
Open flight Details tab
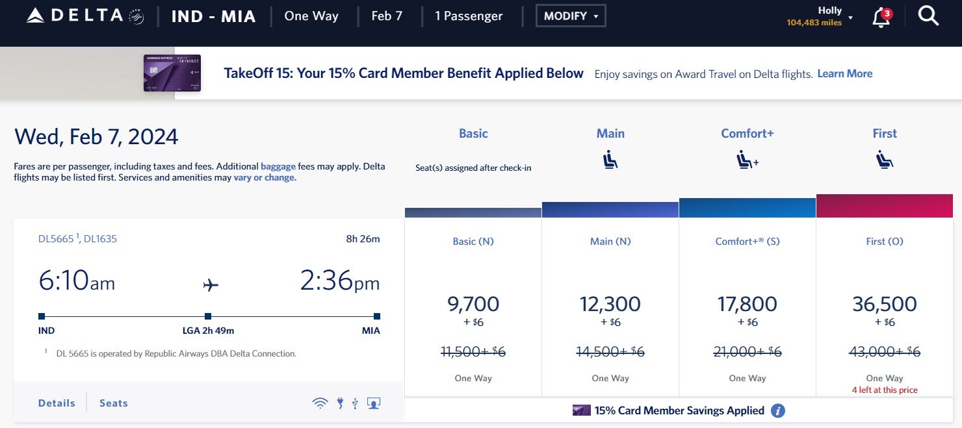tap(57, 403)
